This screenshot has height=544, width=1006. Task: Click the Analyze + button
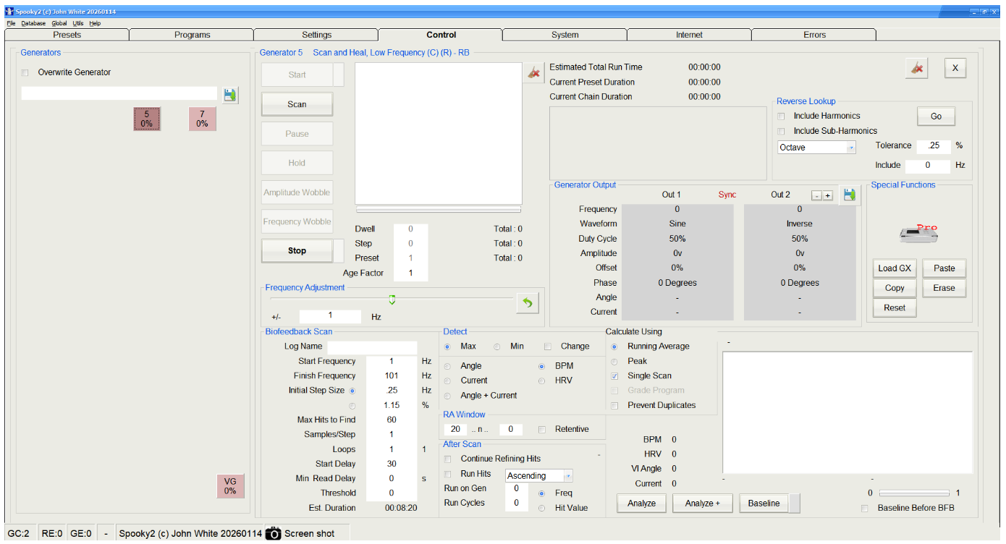[x=701, y=503]
